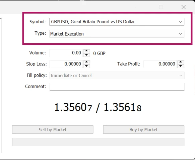Open the Type dropdown set to Market Execution
Viewport: 195px width, 160px height.
tap(117, 34)
